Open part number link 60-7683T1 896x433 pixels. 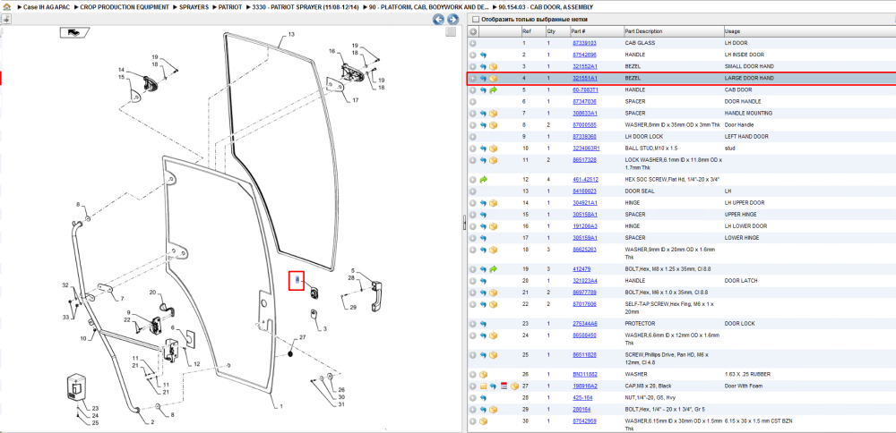[585, 90]
